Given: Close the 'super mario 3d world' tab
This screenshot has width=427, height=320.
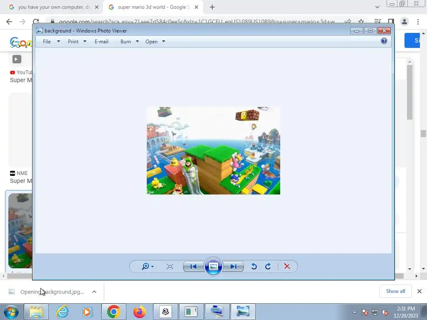Looking at the screenshot, I should click(196, 7).
